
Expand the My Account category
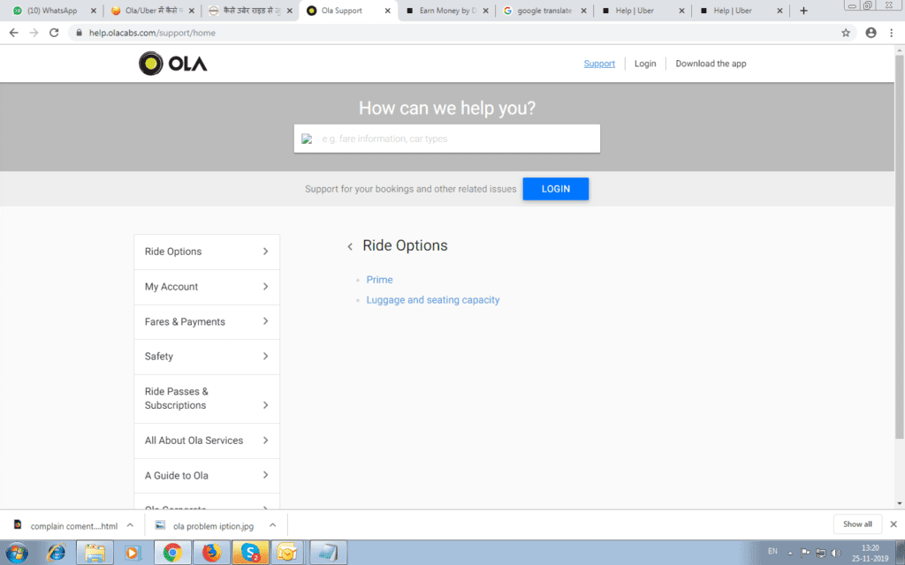tap(206, 287)
